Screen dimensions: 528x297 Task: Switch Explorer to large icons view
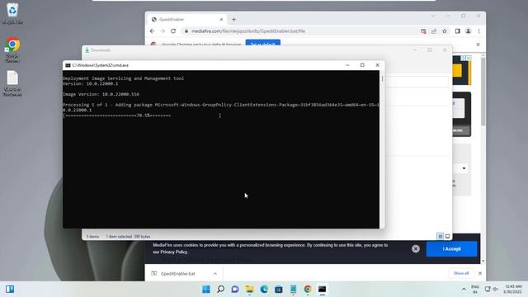447,237
